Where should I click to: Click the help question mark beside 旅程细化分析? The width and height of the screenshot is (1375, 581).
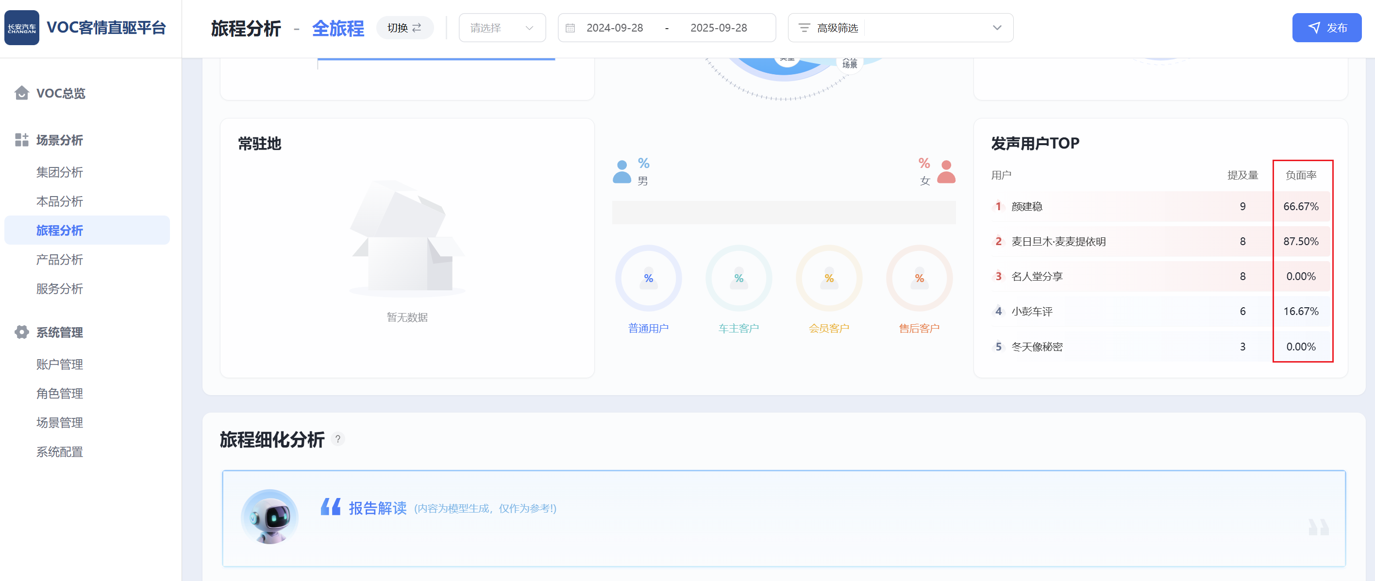tap(337, 439)
